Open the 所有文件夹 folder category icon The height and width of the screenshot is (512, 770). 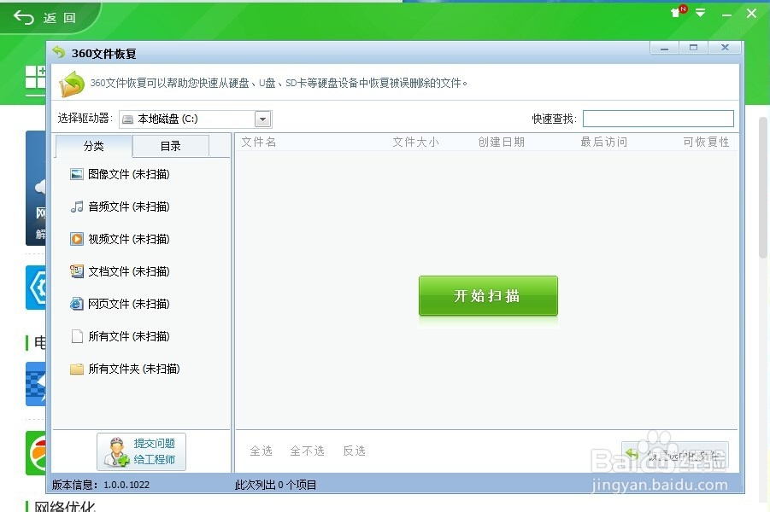(76, 369)
